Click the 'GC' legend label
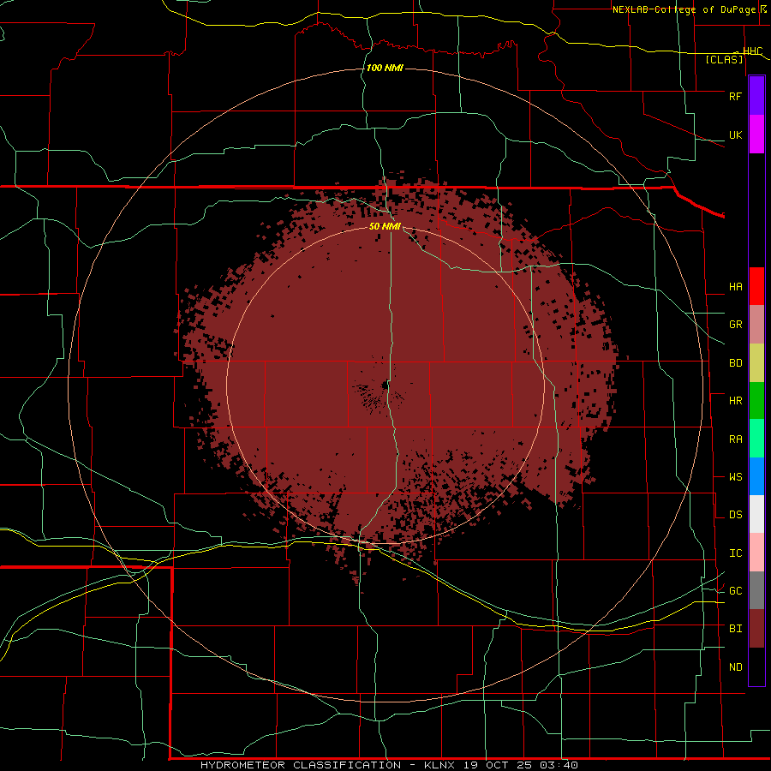The image size is (771, 771). tap(735, 591)
